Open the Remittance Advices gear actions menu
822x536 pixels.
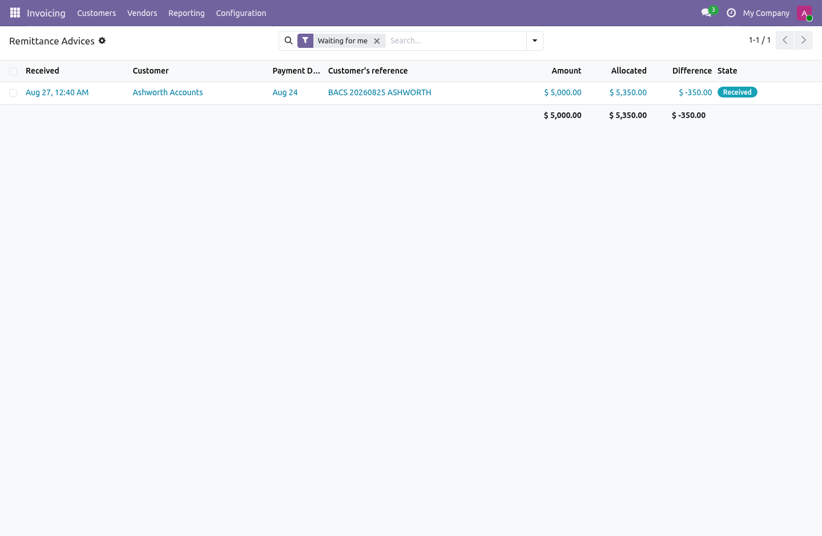pos(102,40)
